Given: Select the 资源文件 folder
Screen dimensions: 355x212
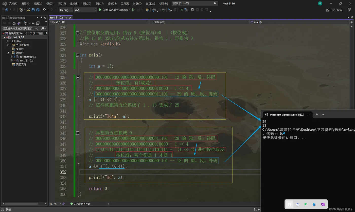Looking at the screenshot, I should [x=21, y=64].
